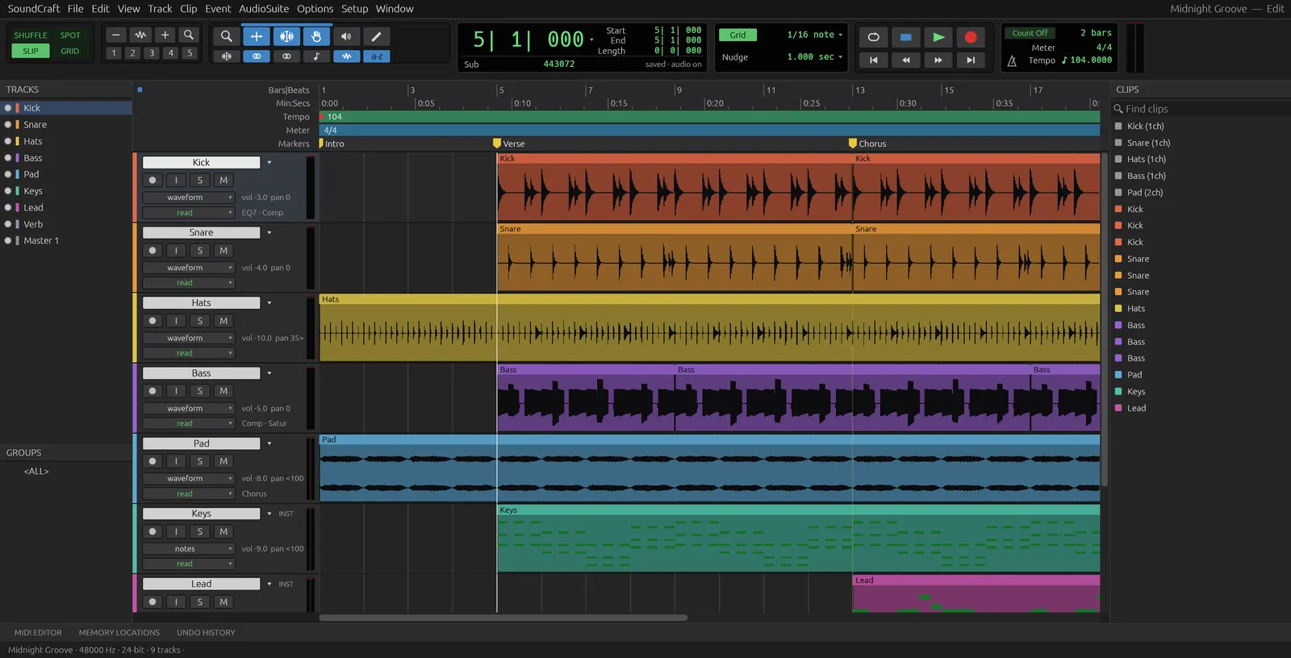1291x658 pixels.
Task: Click the Return to Start button
Action: tap(873, 60)
